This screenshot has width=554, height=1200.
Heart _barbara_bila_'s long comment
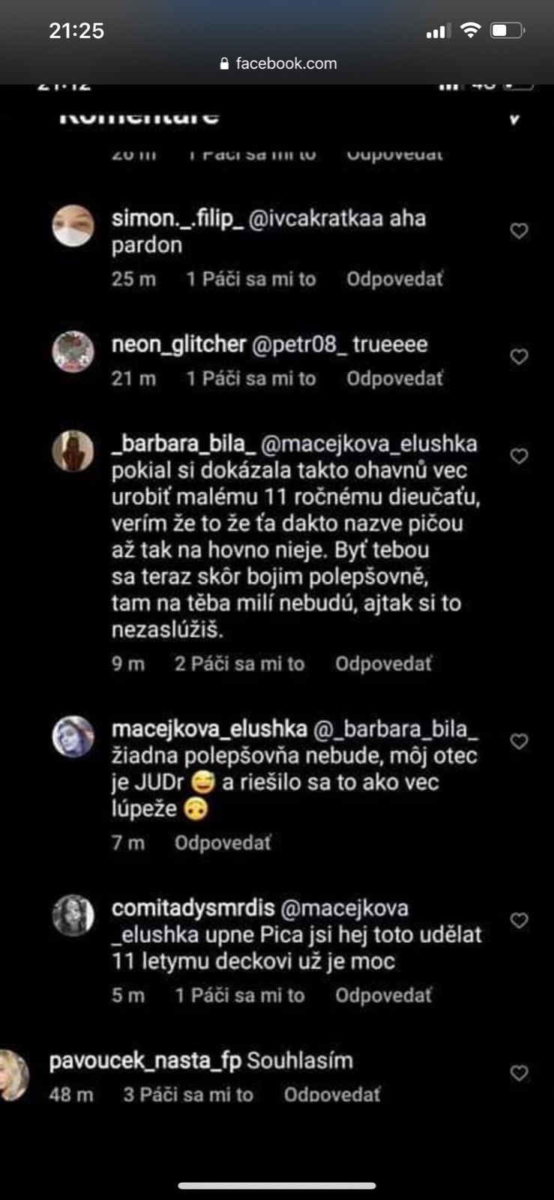point(519,456)
